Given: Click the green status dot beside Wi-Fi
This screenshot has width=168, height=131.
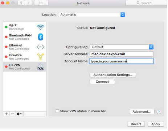Looking at the screenshot, I should click(6, 27).
